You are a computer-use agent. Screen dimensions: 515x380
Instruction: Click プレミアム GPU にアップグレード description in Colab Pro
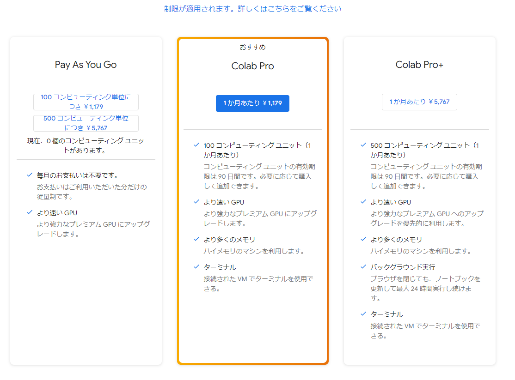(260, 218)
